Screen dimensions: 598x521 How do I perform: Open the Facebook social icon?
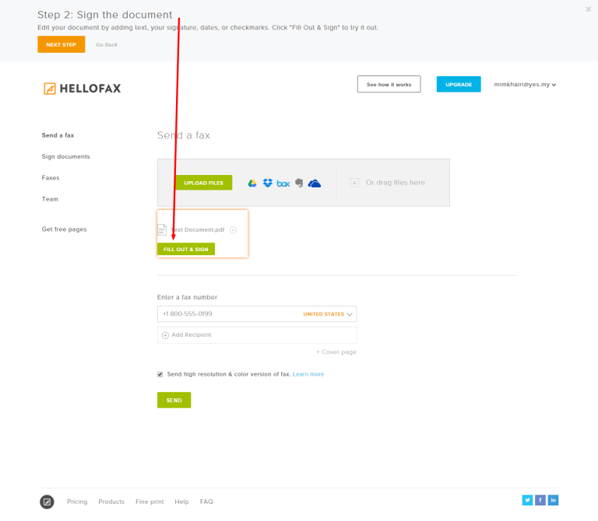pyautogui.click(x=540, y=500)
